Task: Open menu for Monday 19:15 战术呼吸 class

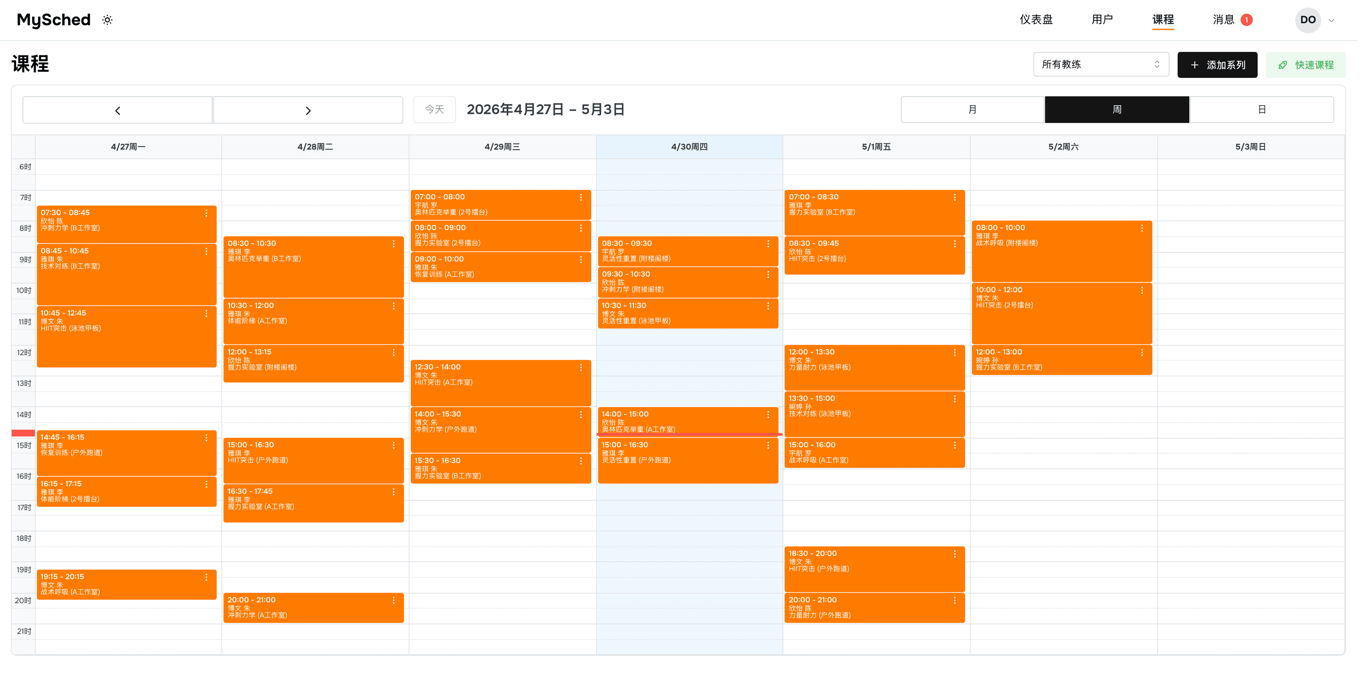Action: pos(206,577)
